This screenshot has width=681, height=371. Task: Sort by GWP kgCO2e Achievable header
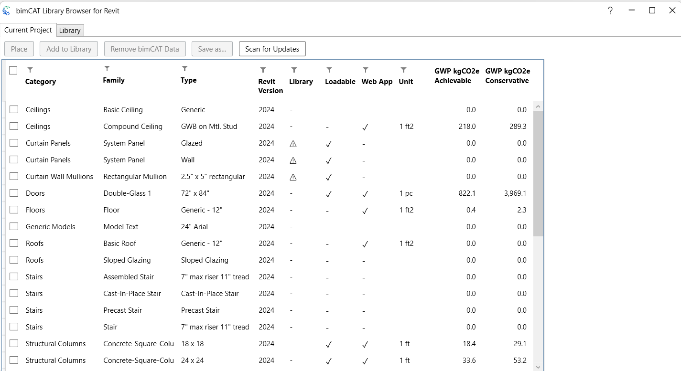pos(456,76)
